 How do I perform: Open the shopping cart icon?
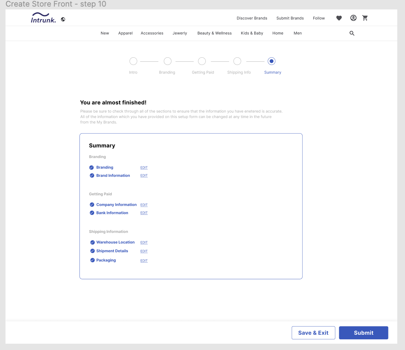pos(365,18)
